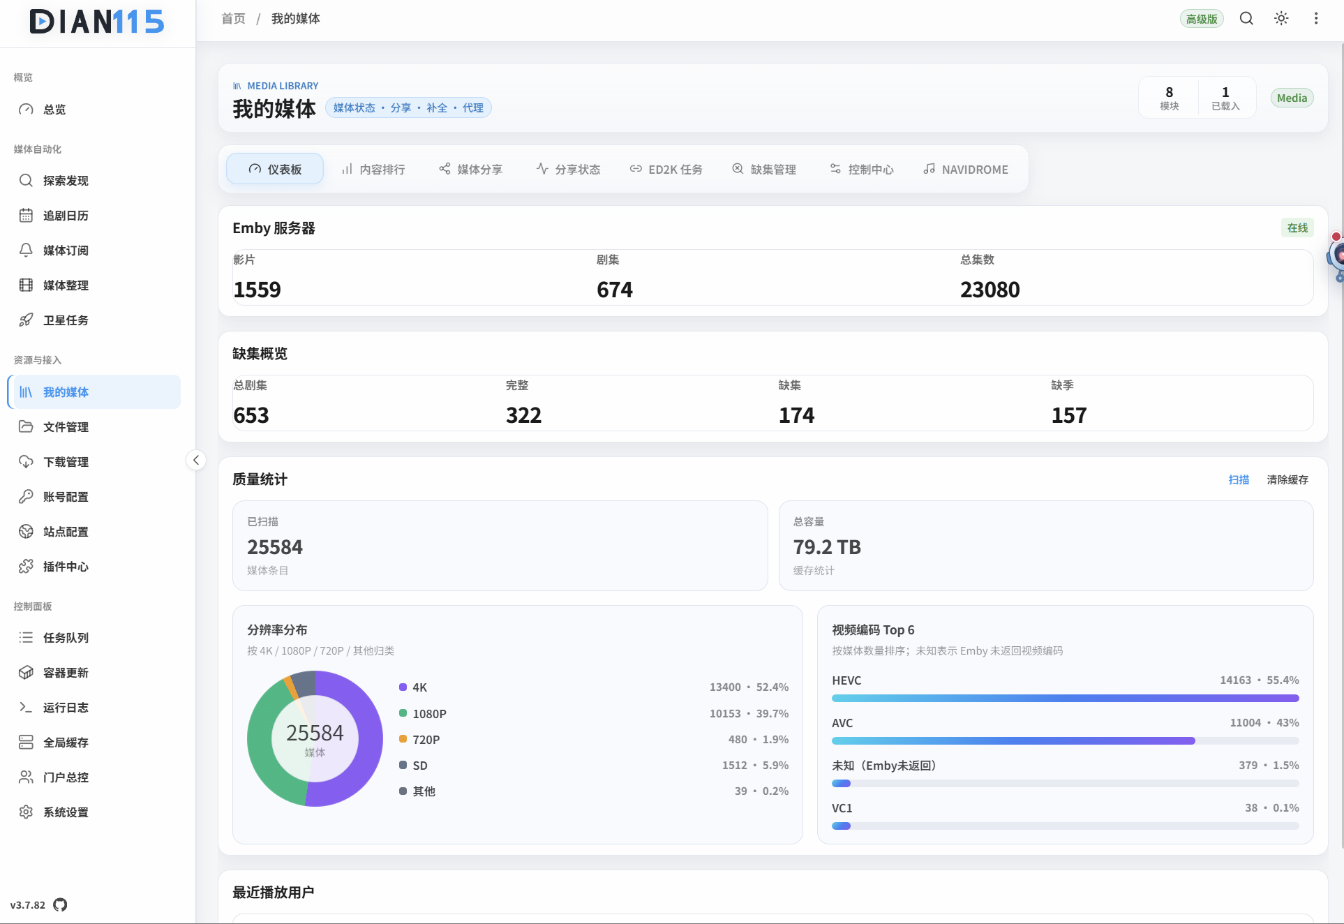This screenshot has height=924, width=1344.
Task: Click the 运行日志 terminal icon
Action: point(26,708)
